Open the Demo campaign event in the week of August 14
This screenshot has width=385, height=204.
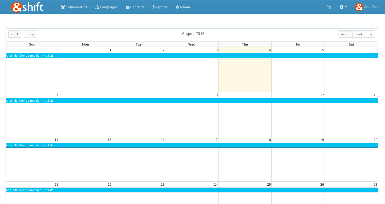[x=192, y=145]
